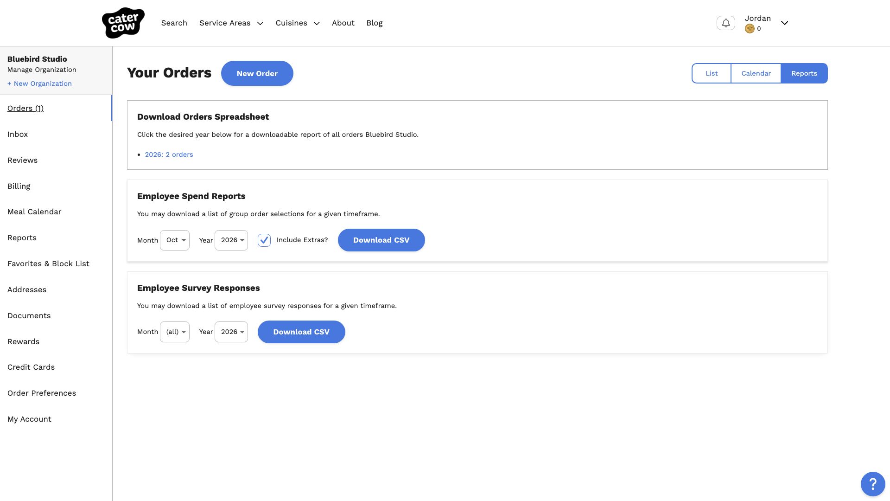This screenshot has width=890, height=501.
Task: Go to Order Preferences
Action: pos(42,393)
